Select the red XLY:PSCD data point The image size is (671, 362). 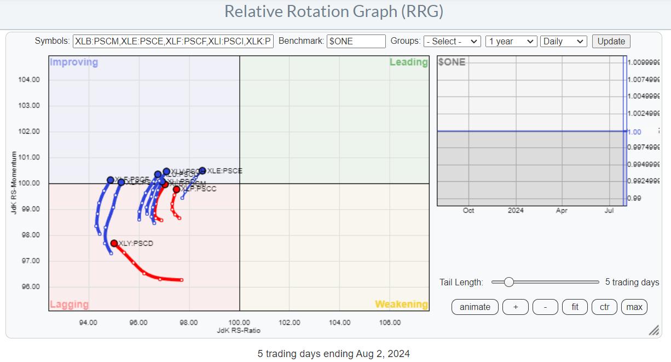(x=114, y=243)
